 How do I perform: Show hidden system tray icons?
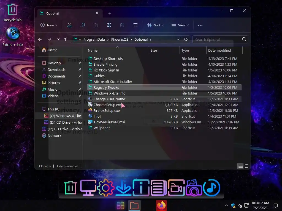pyautogui.click(x=226, y=206)
